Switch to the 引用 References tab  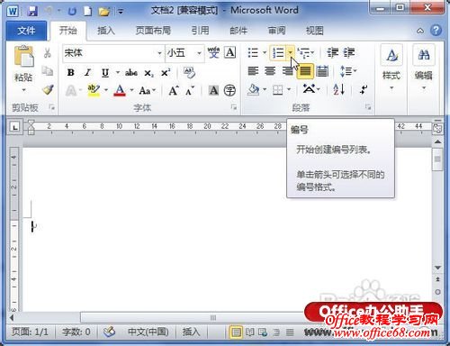[200, 31]
